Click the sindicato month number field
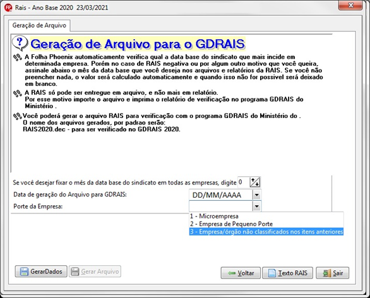Image resolution: width=370 pixels, height=298 pixels. [x=244, y=182]
